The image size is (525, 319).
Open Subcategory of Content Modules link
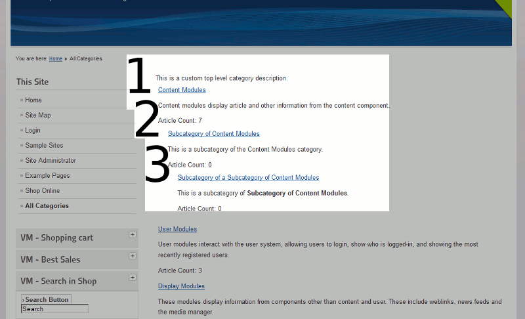pos(214,133)
